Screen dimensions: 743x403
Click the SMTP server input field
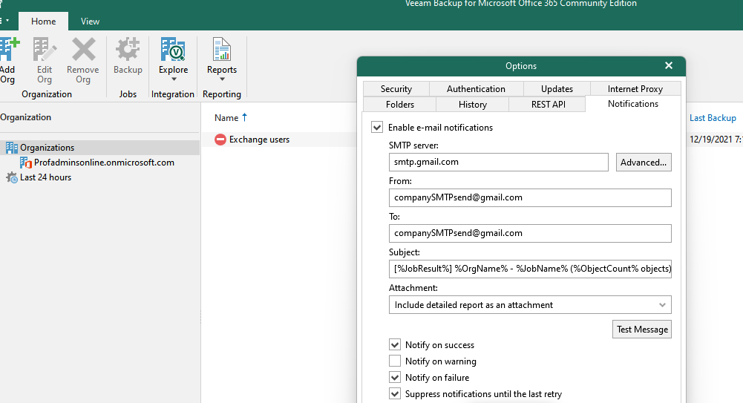pos(499,162)
